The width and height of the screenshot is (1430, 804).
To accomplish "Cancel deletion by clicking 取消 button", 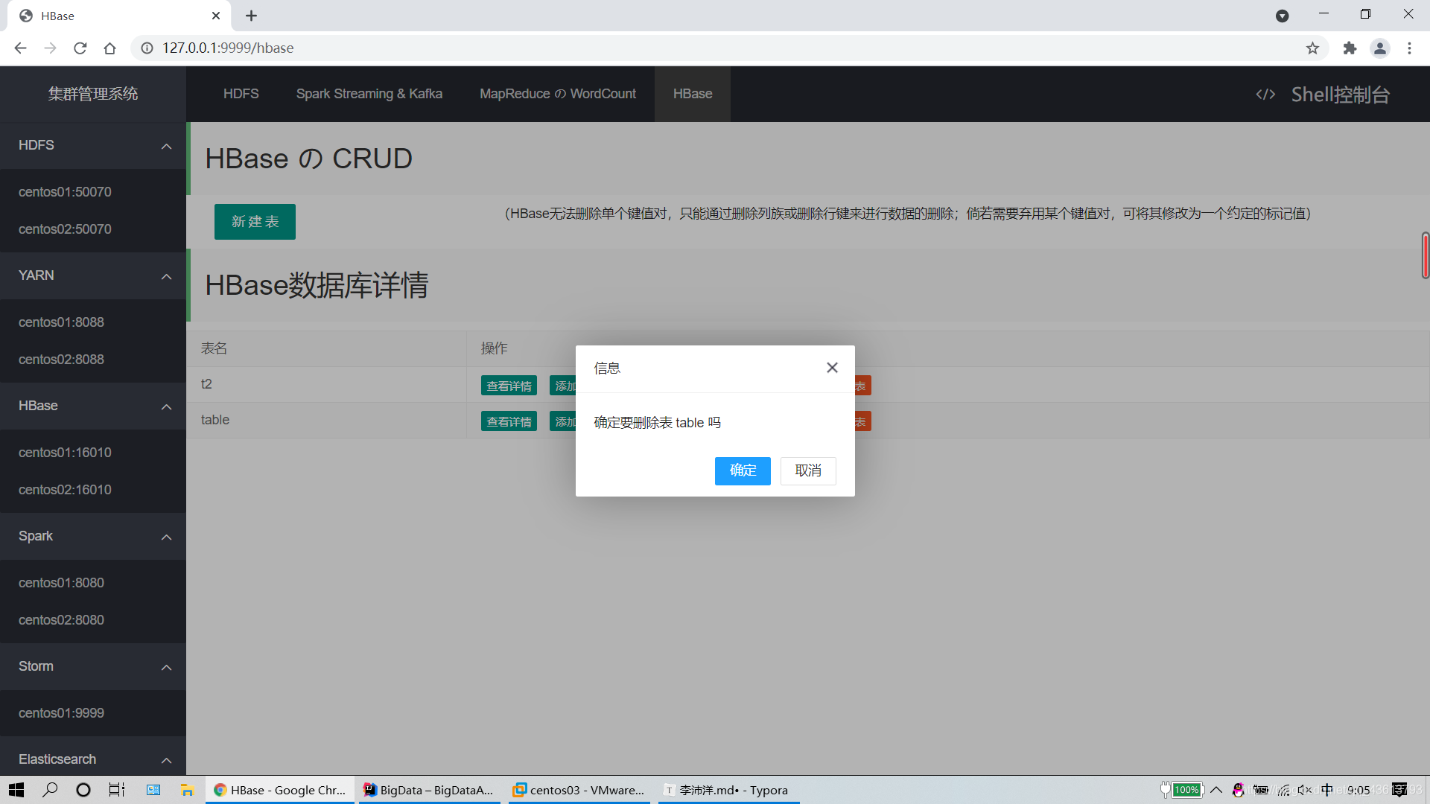I will (807, 470).
